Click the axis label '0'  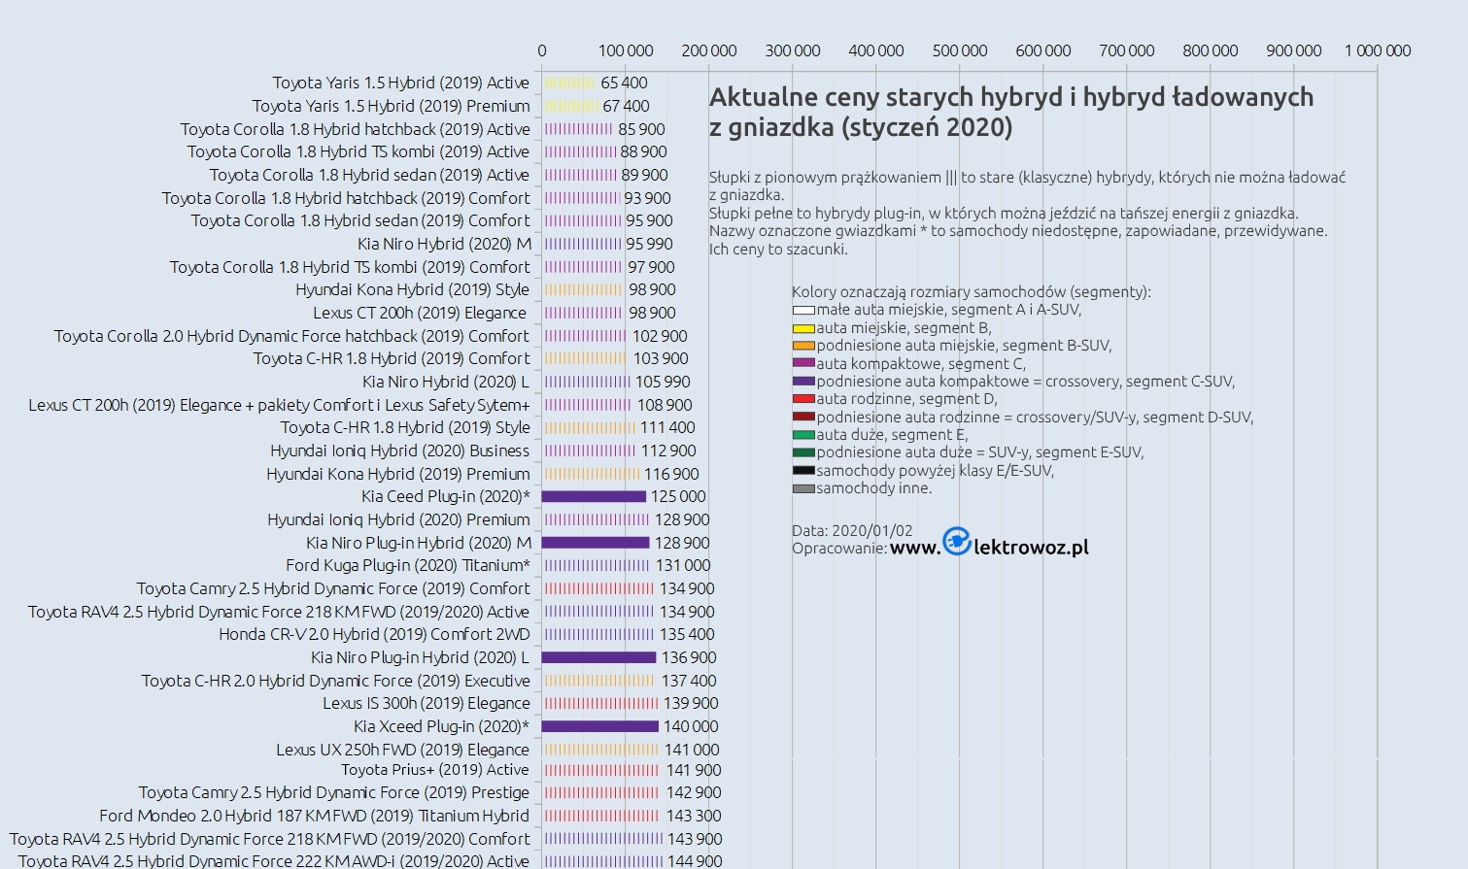(x=542, y=50)
